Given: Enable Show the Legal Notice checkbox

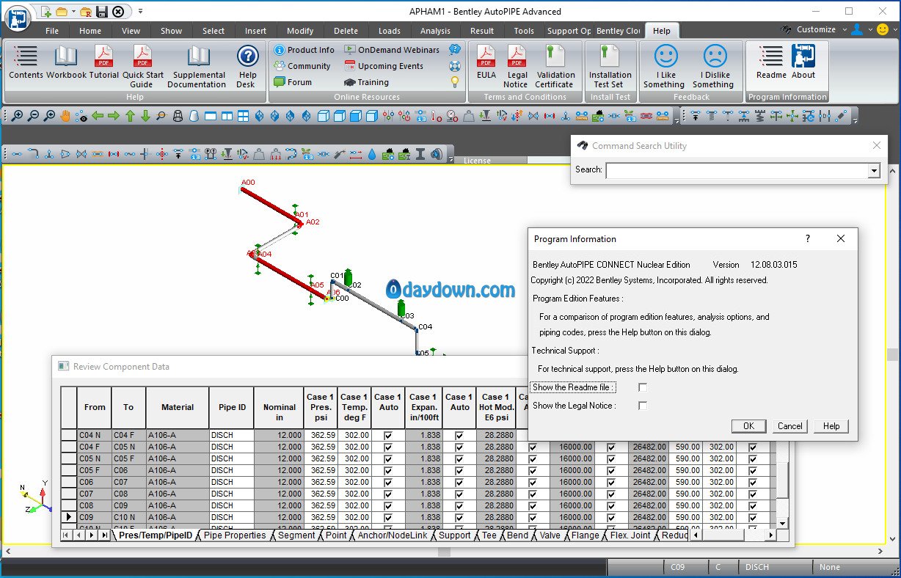Looking at the screenshot, I should pyautogui.click(x=643, y=406).
